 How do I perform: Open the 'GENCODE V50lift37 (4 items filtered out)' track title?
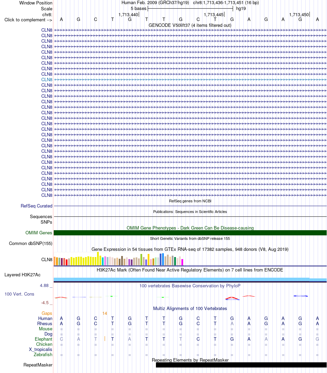(x=190, y=25)
